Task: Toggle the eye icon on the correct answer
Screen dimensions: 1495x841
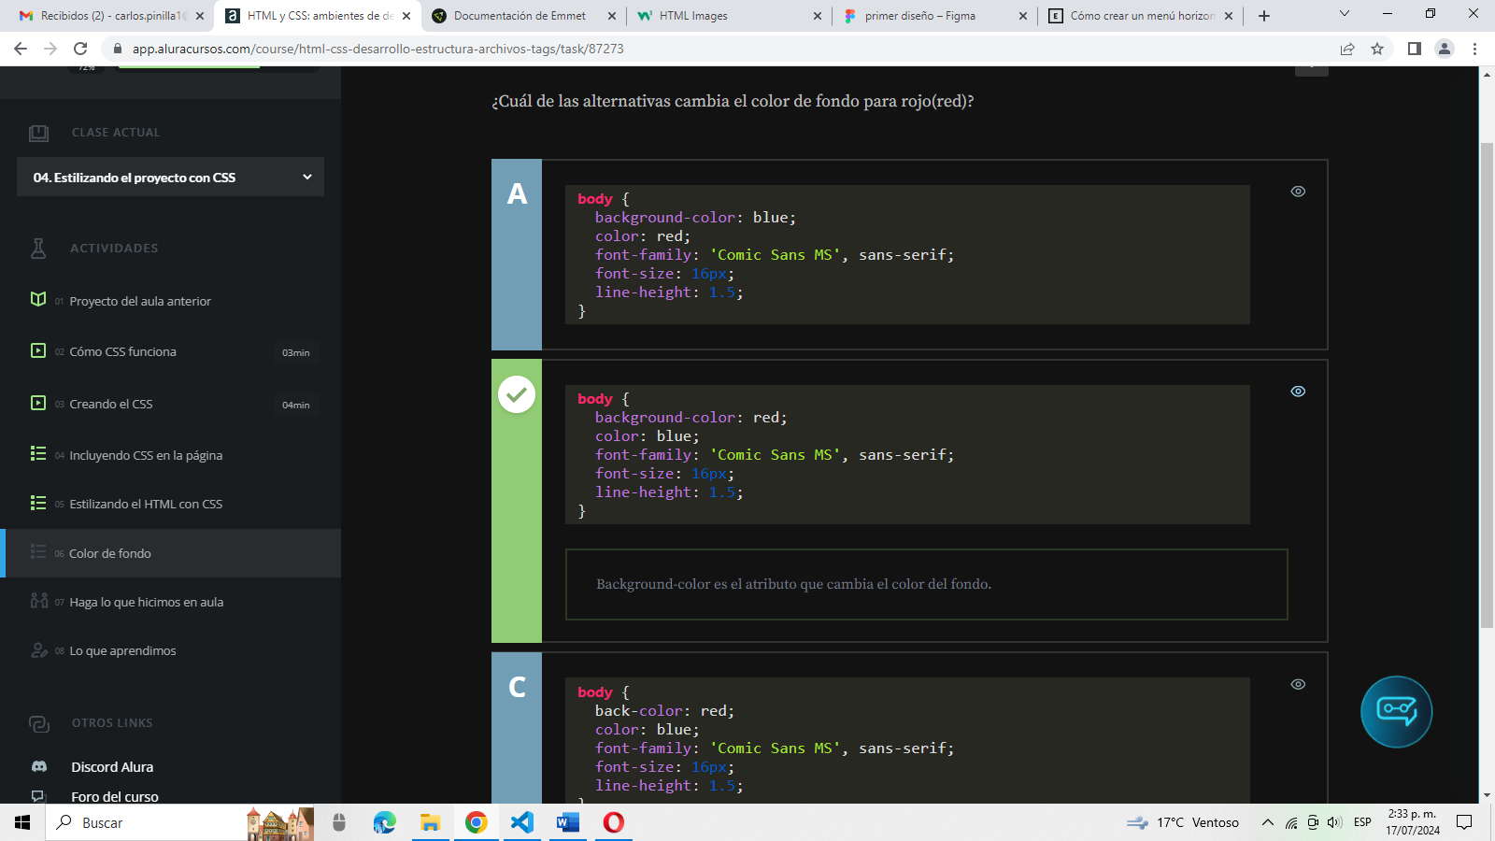Action: pos(1298,392)
